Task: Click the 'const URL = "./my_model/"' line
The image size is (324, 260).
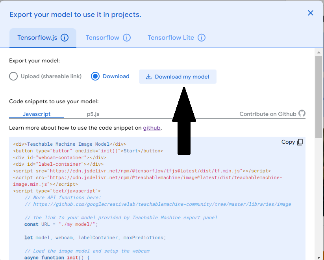Action: [x=61, y=224]
